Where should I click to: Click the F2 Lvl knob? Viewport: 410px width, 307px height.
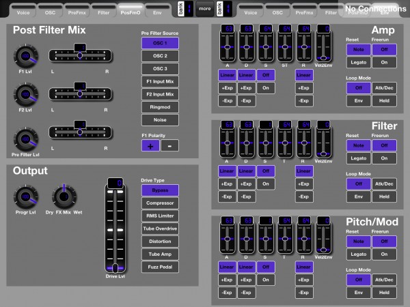pyautogui.click(x=26, y=95)
